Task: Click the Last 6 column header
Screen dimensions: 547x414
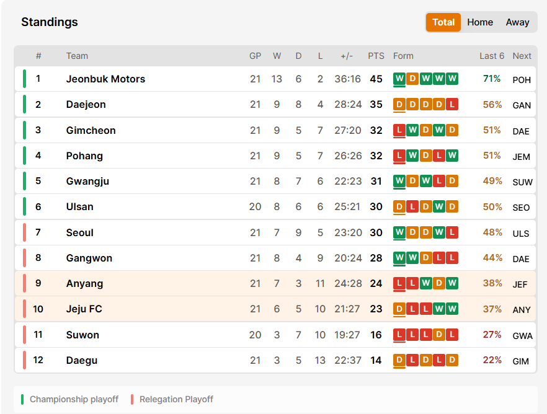Action: click(492, 56)
